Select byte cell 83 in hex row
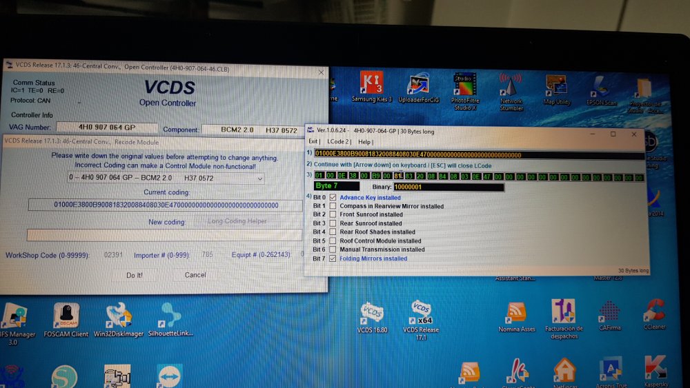 (408, 176)
